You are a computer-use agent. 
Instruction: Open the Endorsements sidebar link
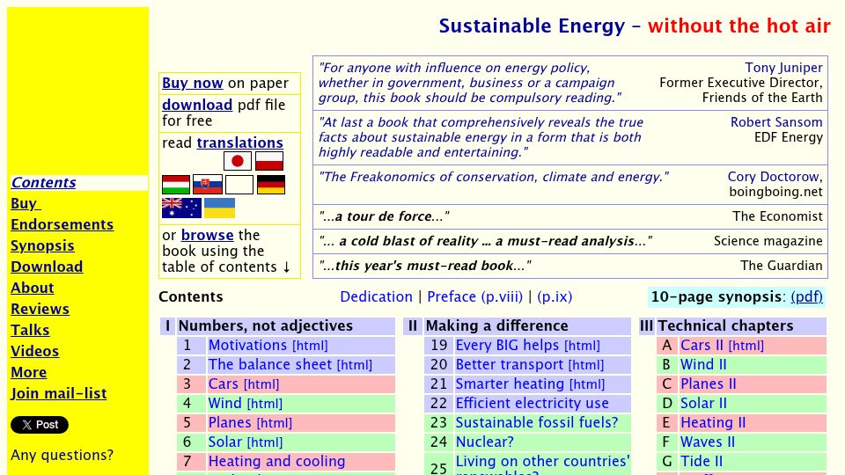[62, 224]
